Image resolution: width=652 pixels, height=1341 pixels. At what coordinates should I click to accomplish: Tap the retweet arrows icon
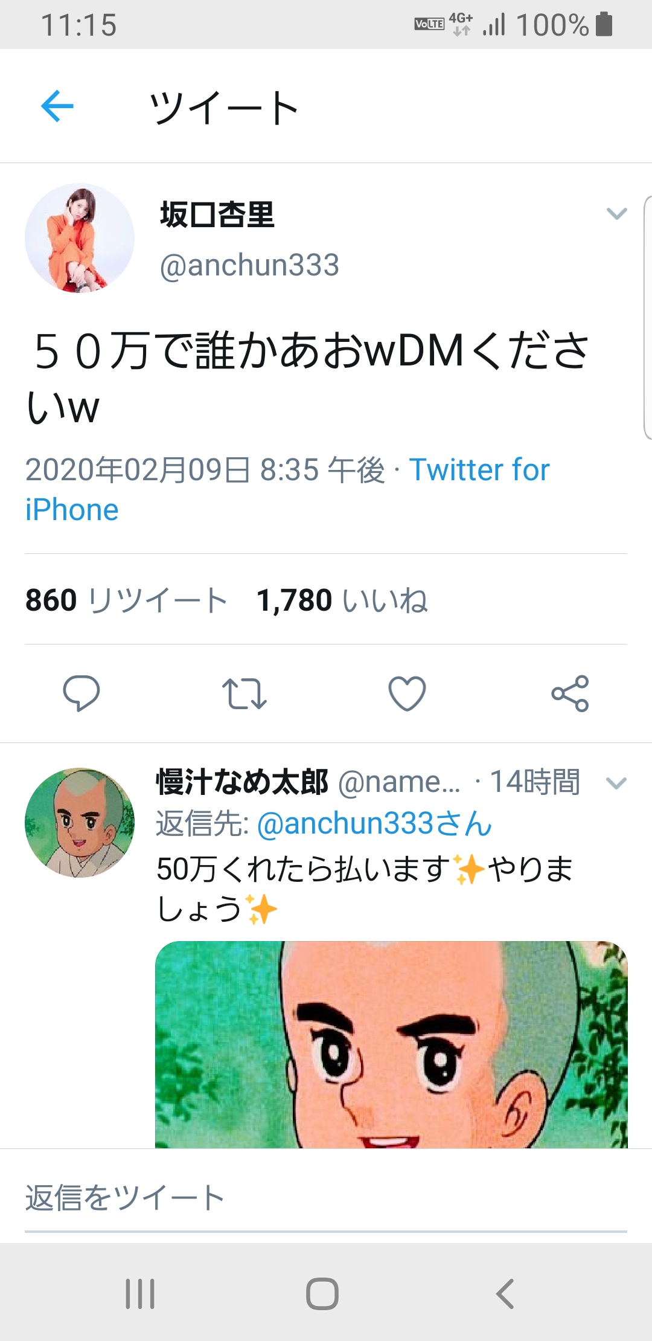pyautogui.click(x=244, y=693)
